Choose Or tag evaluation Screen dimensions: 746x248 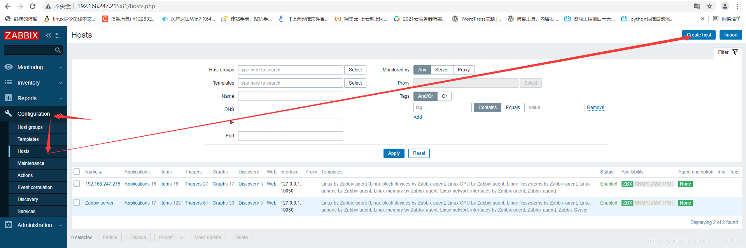coord(444,96)
